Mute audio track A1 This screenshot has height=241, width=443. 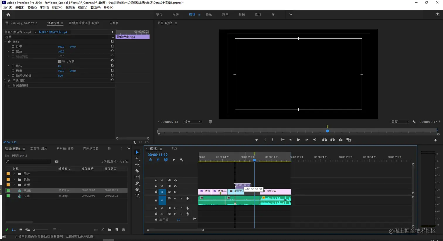pos(175,199)
